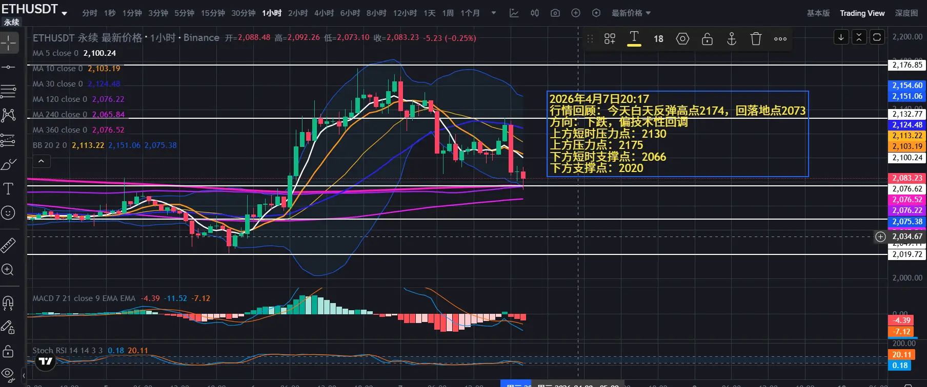The width and height of the screenshot is (927, 387).
Task: Click the MACD 7 21 indicator legend
Action: pos(122,298)
